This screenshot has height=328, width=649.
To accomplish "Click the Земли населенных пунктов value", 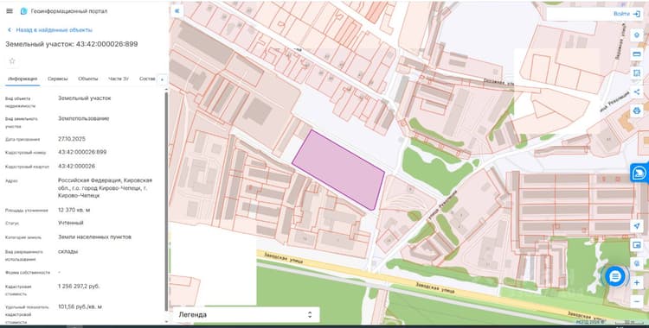I will pos(95,237).
